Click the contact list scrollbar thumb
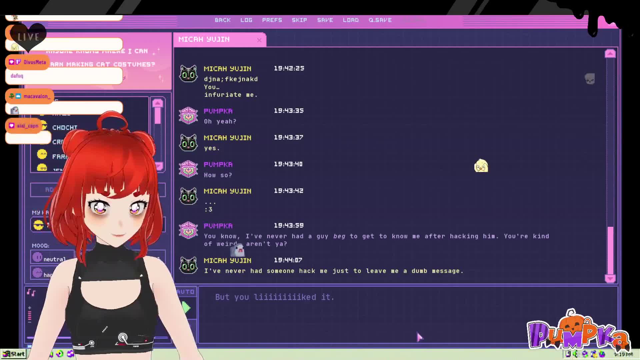 coord(158,116)
